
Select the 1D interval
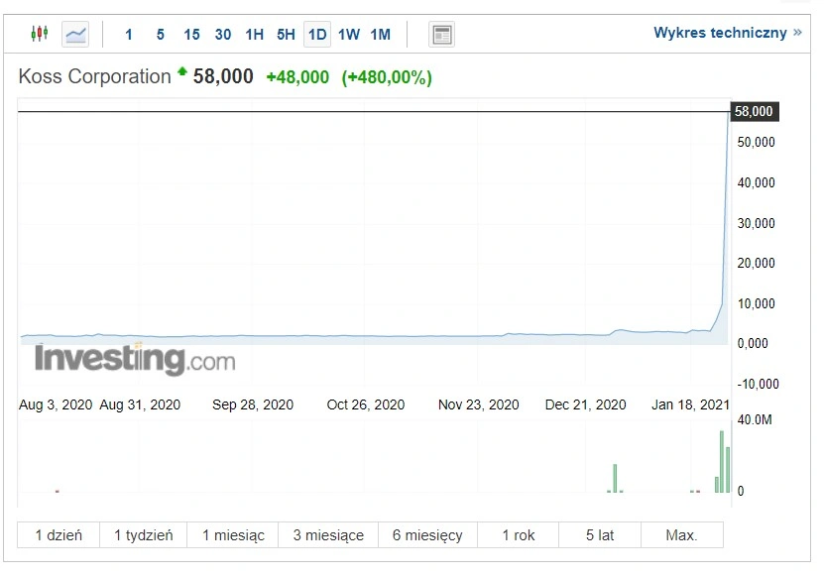point(317,35)
